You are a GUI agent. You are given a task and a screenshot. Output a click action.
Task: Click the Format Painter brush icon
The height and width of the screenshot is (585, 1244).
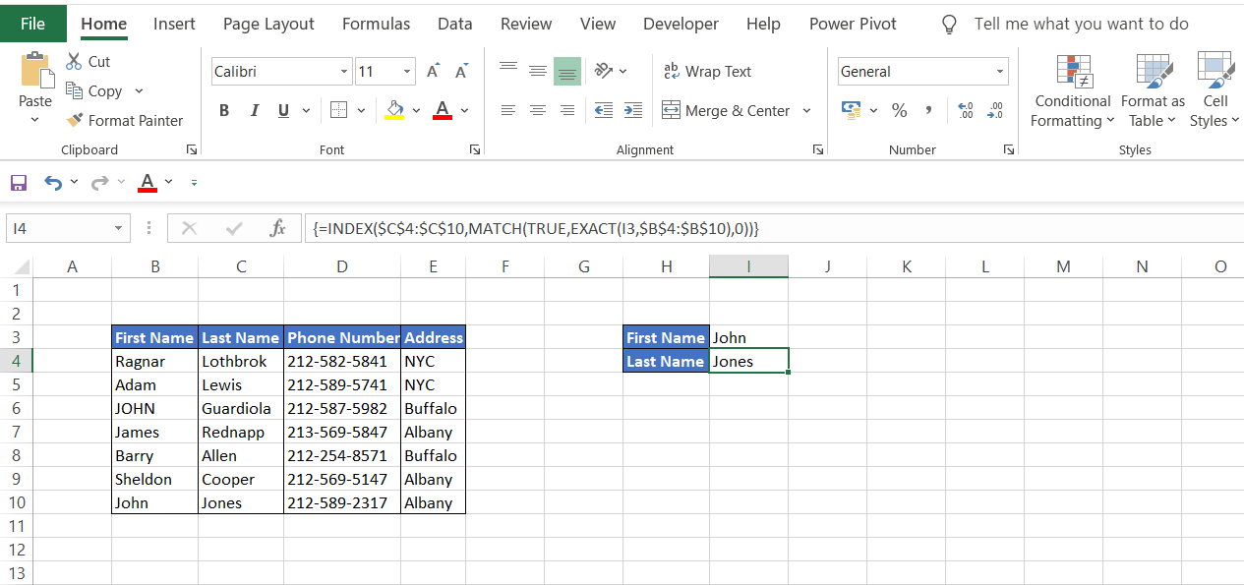point(75,120)
